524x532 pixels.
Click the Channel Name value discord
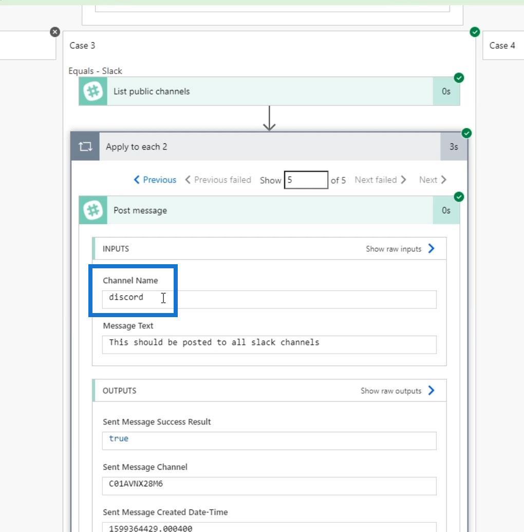(x=126, y=297)
